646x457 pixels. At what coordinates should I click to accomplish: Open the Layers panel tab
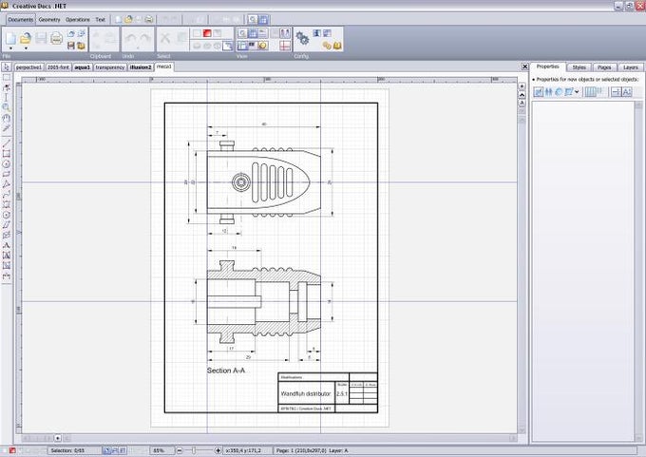[631, 67]
